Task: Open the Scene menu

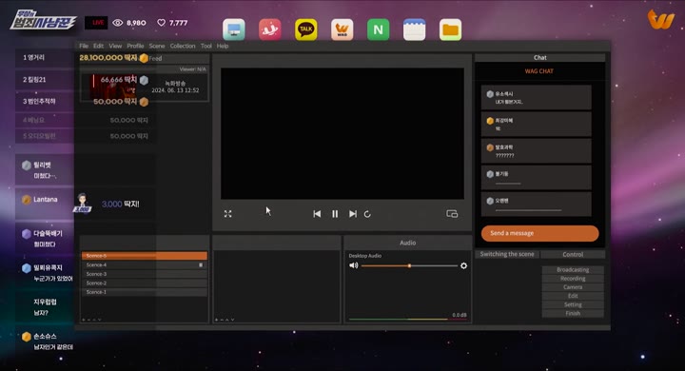Action: [x=157, y=46]
